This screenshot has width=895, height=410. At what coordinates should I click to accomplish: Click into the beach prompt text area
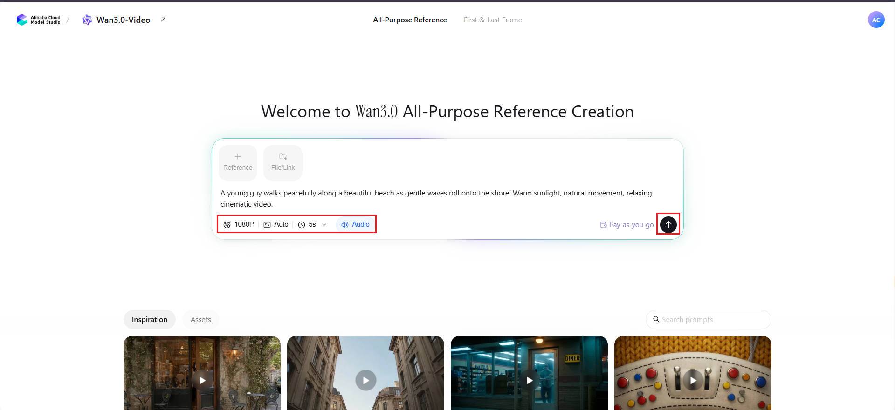click(x=436, y=198)
